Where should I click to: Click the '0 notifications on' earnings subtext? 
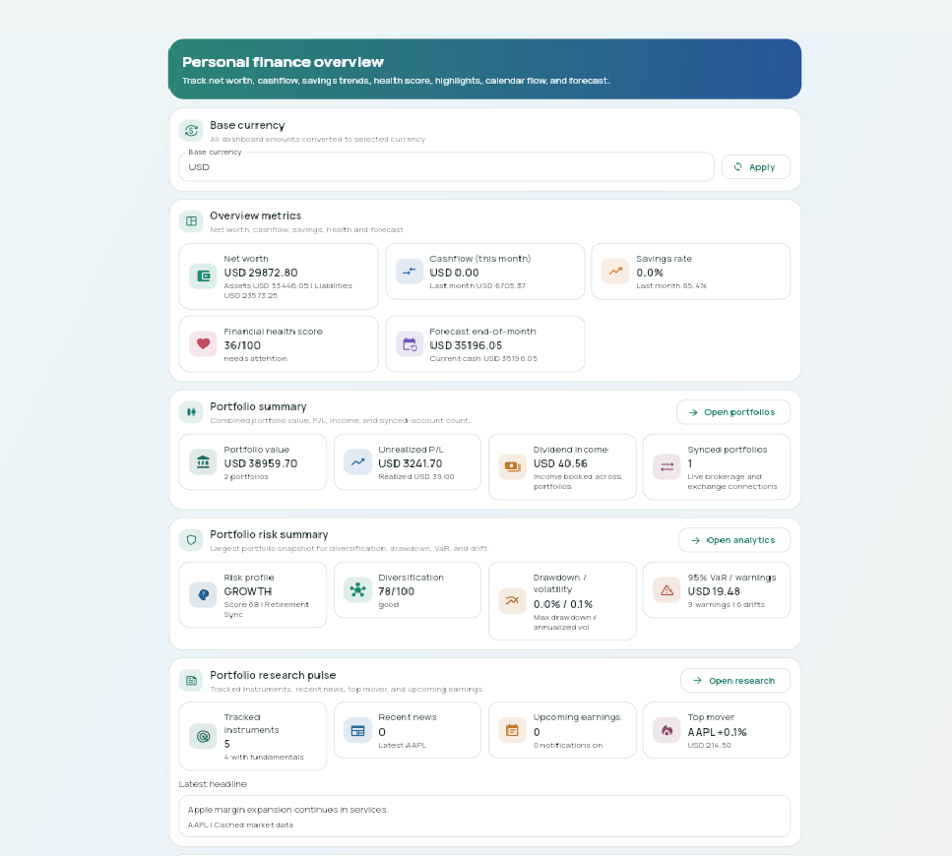[x=568, y=746]
